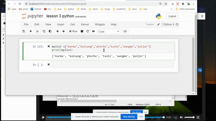Screen dimensions: 216x121
Task: Hide the screen recorder sharing bar
Action: 141,117
